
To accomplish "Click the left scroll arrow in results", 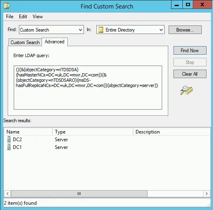I will click(x=8, y=193).
